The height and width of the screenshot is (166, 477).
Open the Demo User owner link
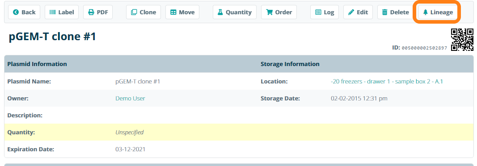tap(130, 98)
